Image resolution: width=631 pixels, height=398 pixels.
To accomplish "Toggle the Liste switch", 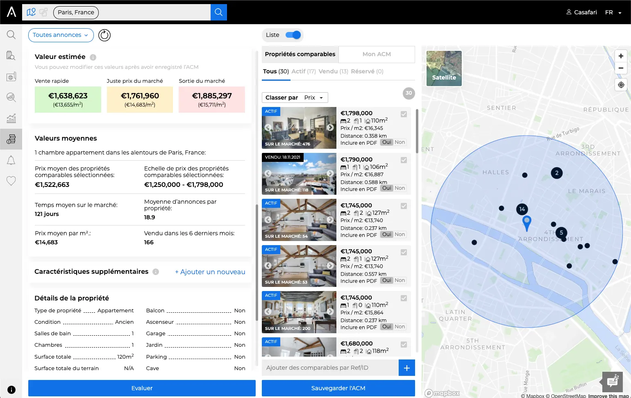I will pyautogui.click(x=293, y=35).
